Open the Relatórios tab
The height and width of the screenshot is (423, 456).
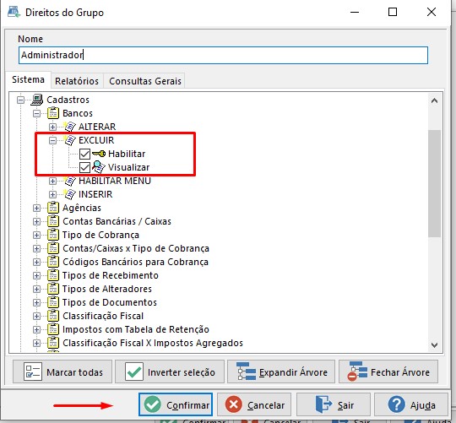pyautogui.click(x=77, y=81)
